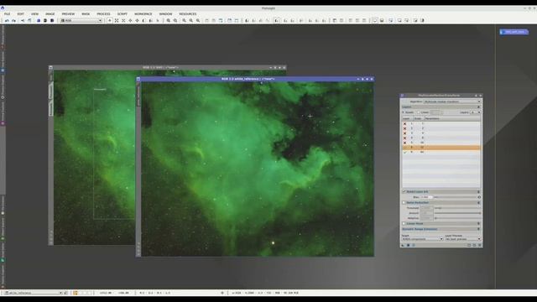Click the Zoom Out magnifier icon

tap(175, 20)
